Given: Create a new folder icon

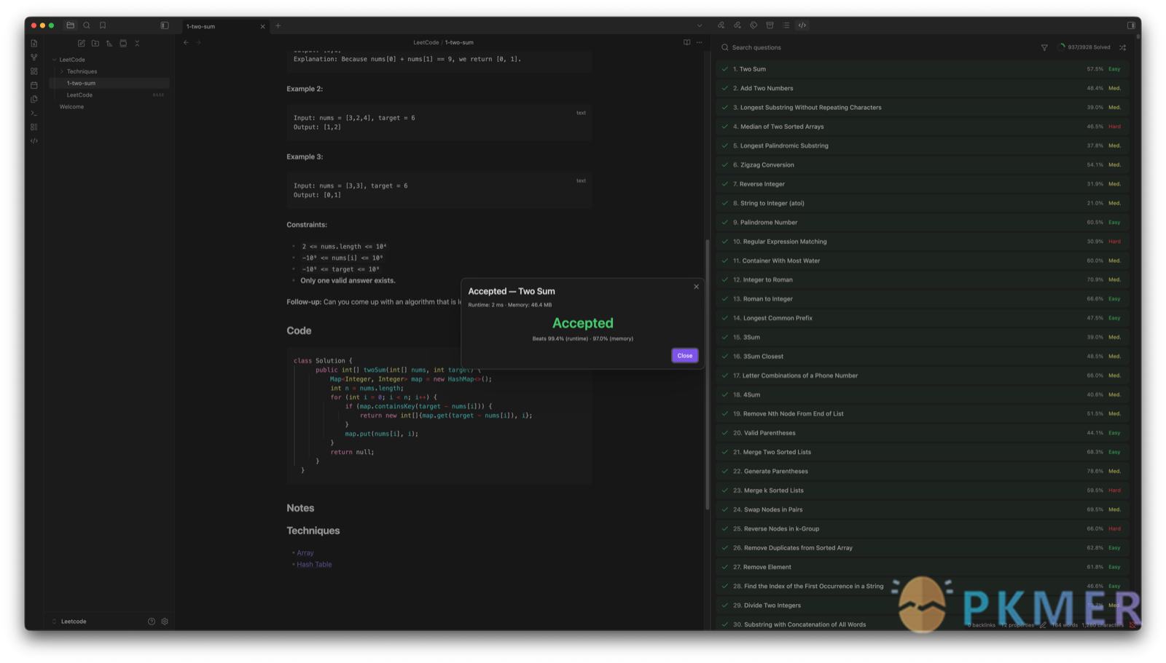Looking at the screenshot, I should tap(95, 44).
